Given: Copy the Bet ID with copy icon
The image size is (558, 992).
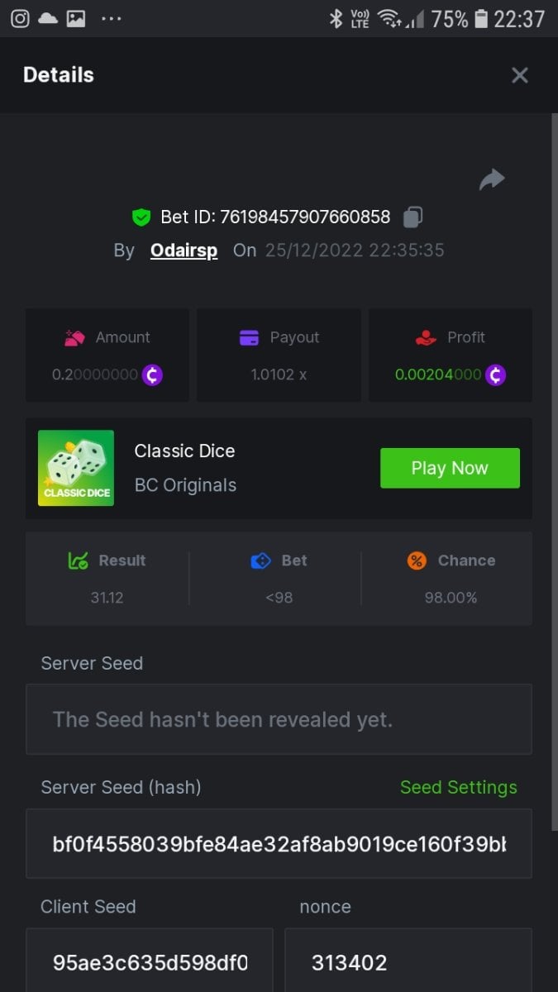Looking at the screenshot, I should (413, 217).
